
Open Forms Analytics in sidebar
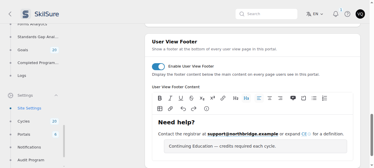point(33,24)
